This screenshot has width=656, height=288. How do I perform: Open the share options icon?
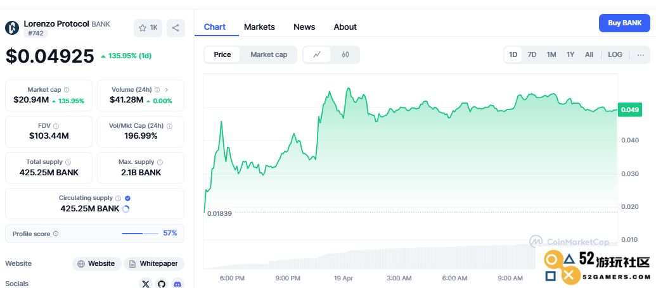[176, 28]
